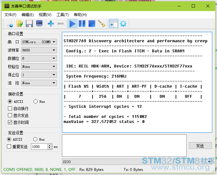Screen dimensions: 217x175
Task: Add a port with the blue plus icon
Action: click(x=51, y=24)
